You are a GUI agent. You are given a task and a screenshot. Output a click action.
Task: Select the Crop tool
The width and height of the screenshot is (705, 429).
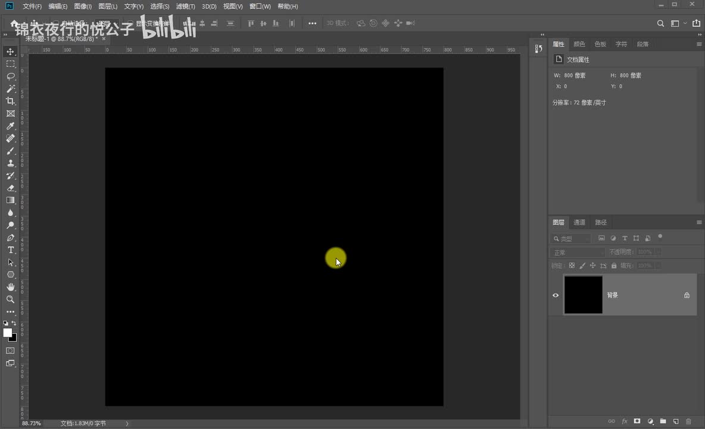coord(10,101)
